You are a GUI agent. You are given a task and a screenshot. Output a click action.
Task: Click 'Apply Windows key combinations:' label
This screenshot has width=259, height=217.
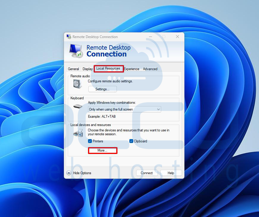click(112, 103)
